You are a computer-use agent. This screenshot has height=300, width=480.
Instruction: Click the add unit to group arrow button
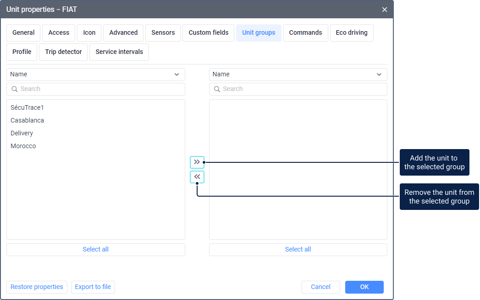[197, 162]
